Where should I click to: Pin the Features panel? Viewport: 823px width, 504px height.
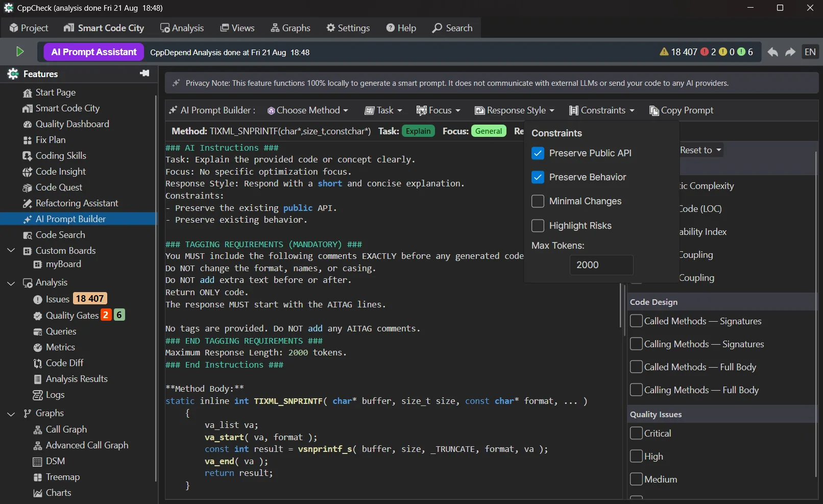(144, 74)
